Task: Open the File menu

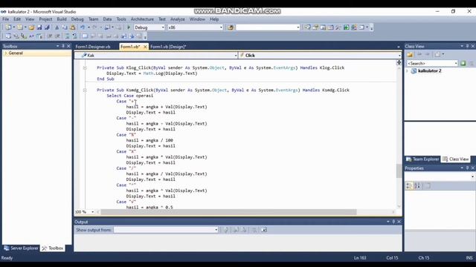Action: click(x=5, y=19)
